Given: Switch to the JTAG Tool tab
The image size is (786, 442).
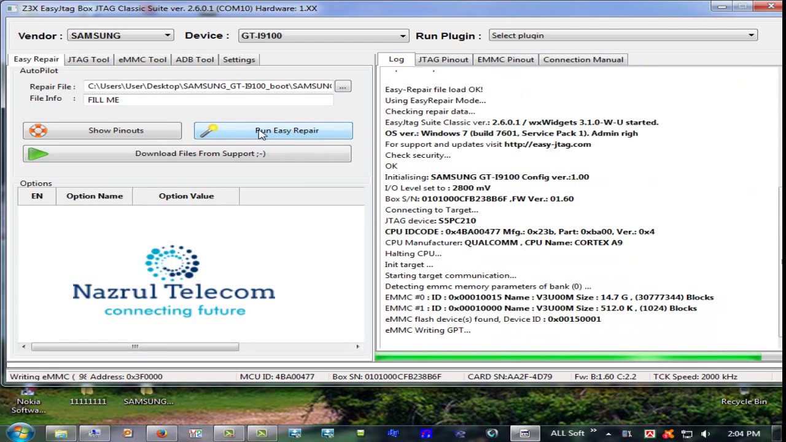Looking at the screenshot, I should coord(88,60).
